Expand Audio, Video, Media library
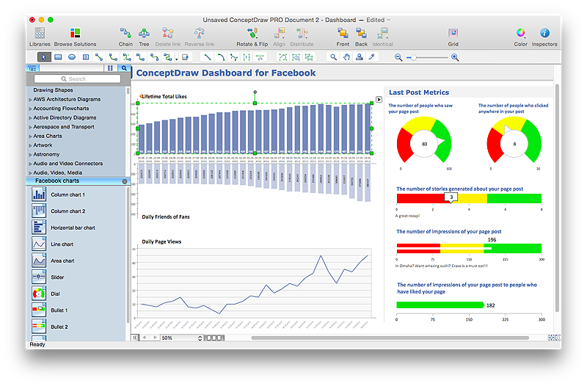The image size is (587, 386). click(30, 173)
